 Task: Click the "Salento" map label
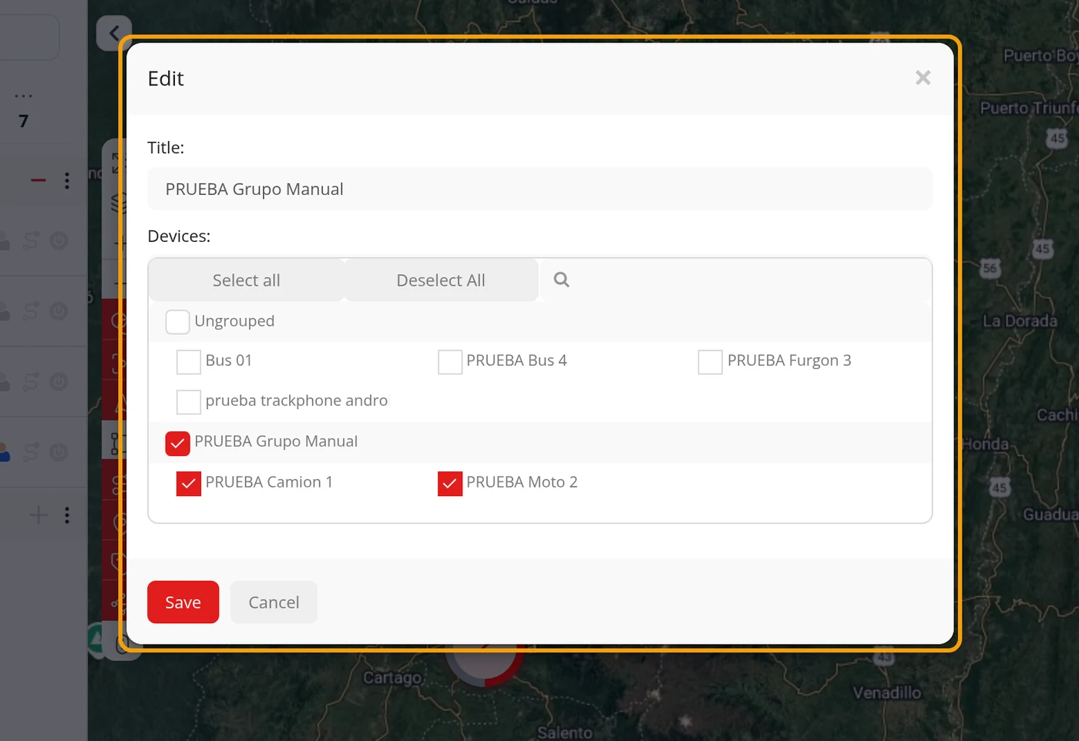[565, 733]
